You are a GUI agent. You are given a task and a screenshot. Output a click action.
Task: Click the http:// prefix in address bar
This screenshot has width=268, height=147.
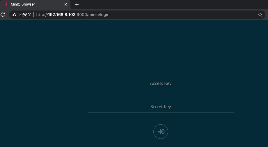coord(42,15)
